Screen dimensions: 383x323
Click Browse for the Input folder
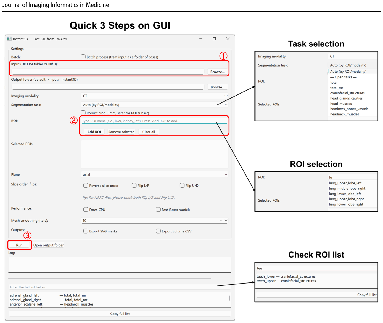point(218,72)
